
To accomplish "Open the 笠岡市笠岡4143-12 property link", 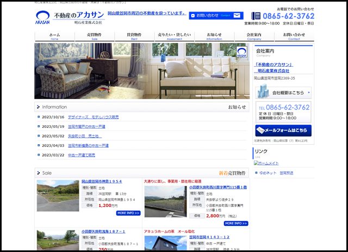I will [x=209, y=237].
